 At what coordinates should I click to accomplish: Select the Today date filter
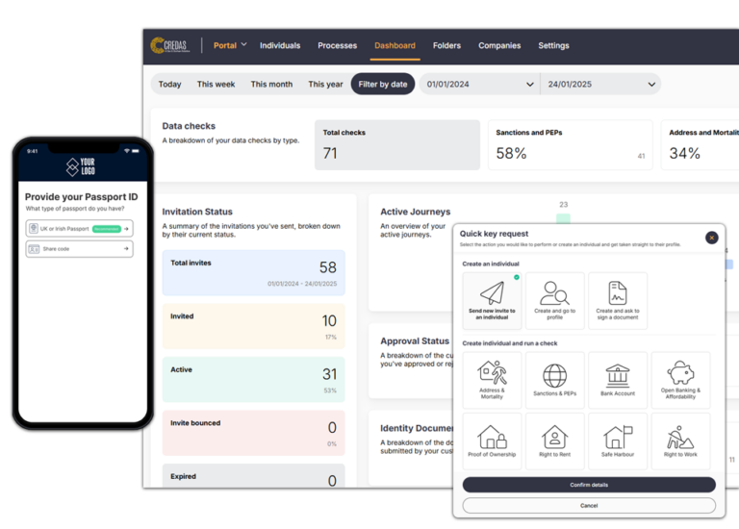coord(169,85)
